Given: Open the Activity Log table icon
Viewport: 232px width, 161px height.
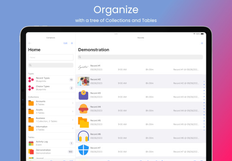Looking at the screenshot, I should click(31, 143).
